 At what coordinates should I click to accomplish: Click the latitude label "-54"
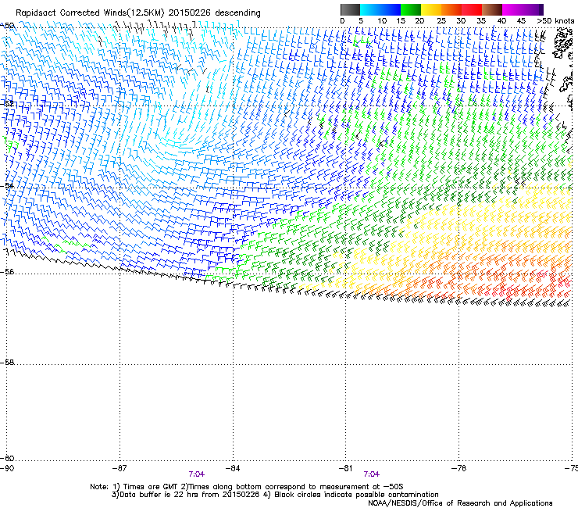7,185
